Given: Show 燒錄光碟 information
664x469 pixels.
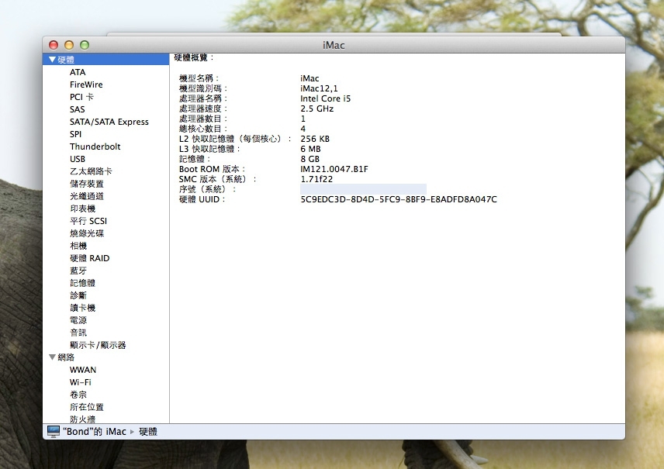Looking at the screenshot, I should 86,233.
